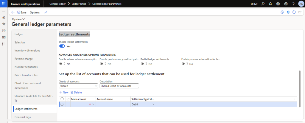Open Favorites star icon in sidebar
The width and height of the screenshot is (305, 123).
[x=4, y=24]
